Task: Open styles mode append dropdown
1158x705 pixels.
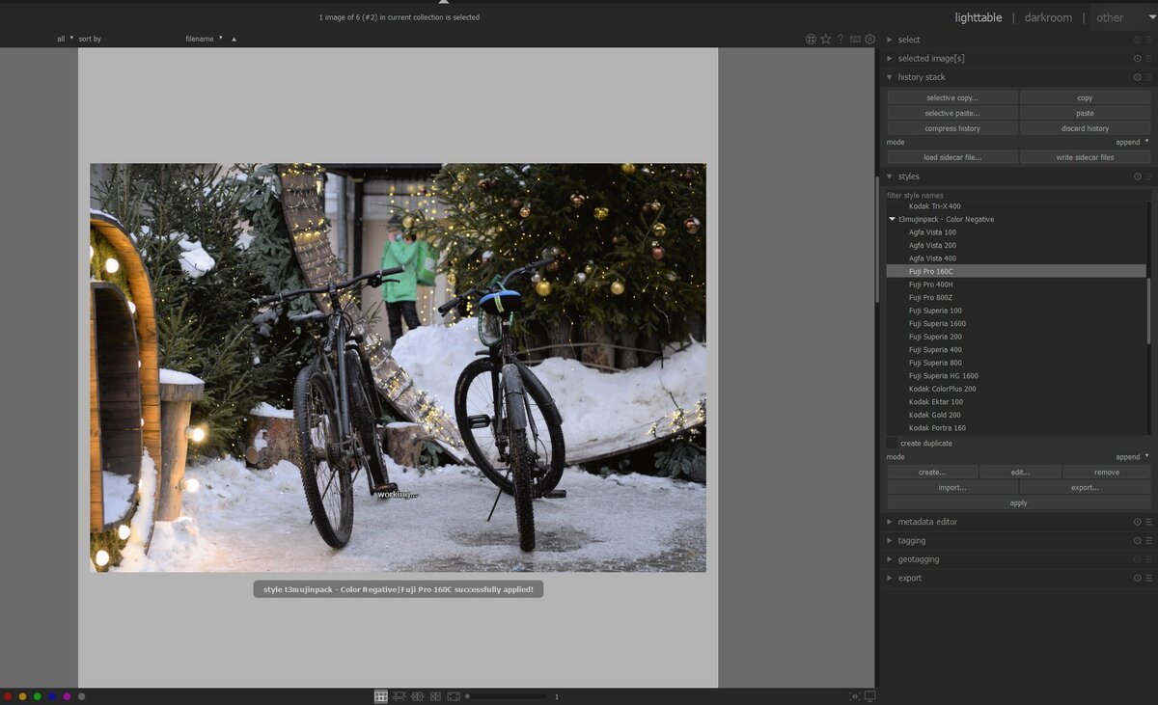Action: [x=1133, y=457]
